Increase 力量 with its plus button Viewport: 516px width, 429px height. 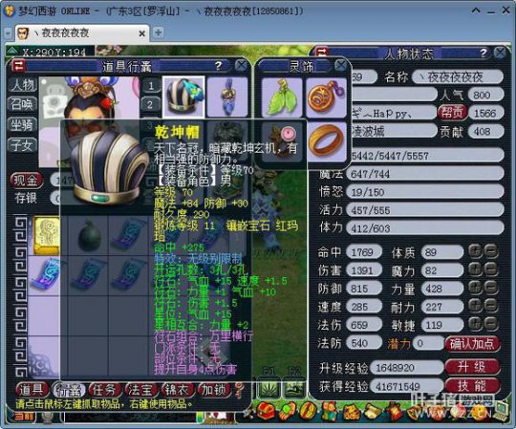(x=476, y=289)
